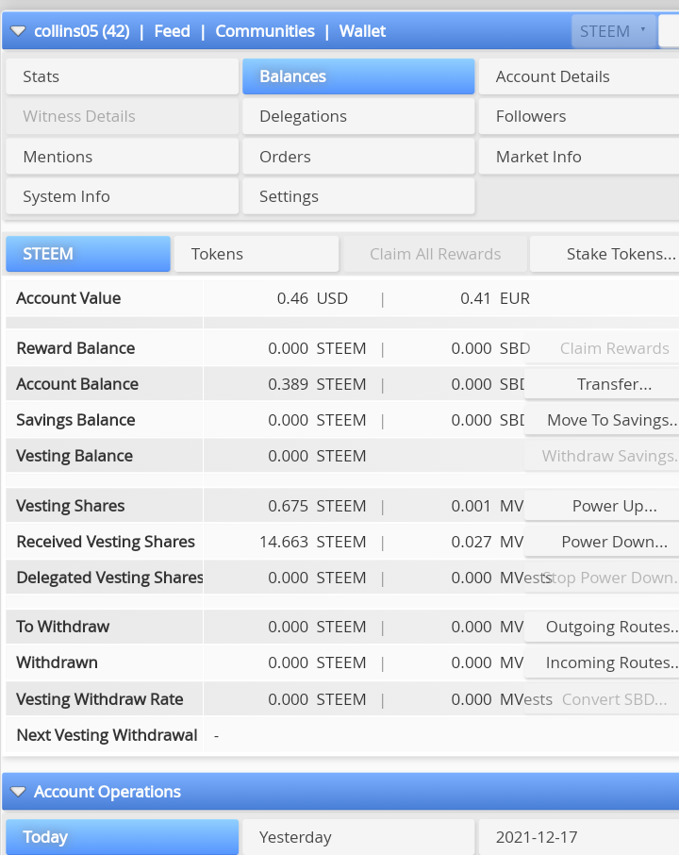Click the Account Value 0.46 USD amount

click(x=312, y=298)
